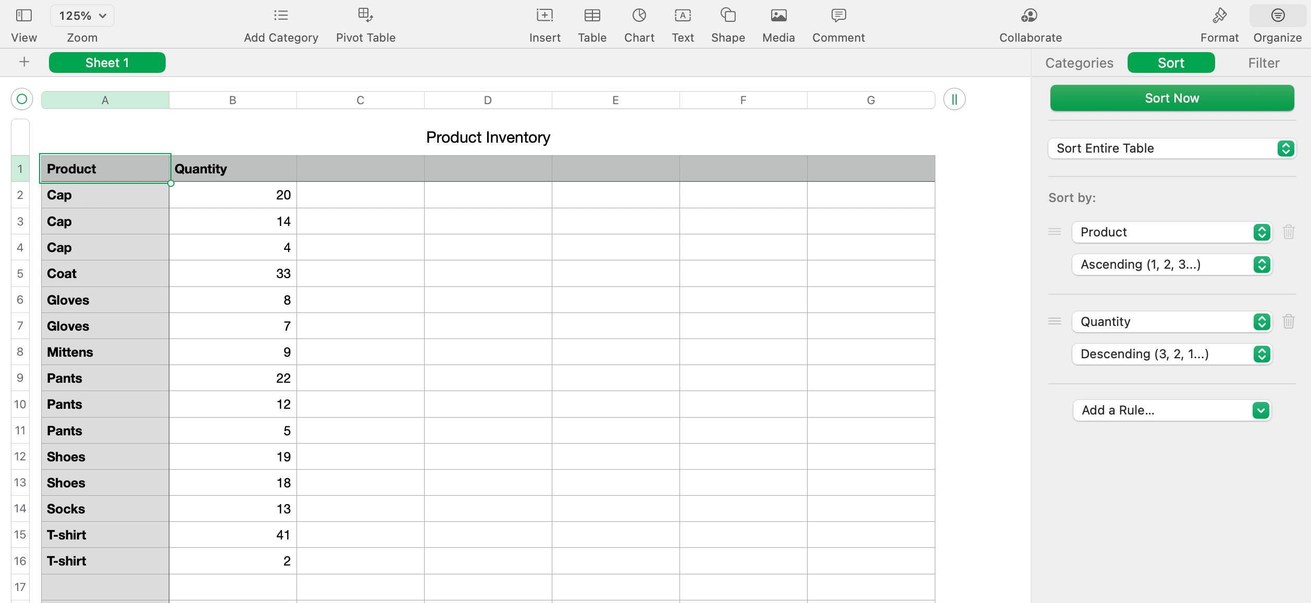Open the Format inspector
1311x603 pixels.
[1219, 16]
